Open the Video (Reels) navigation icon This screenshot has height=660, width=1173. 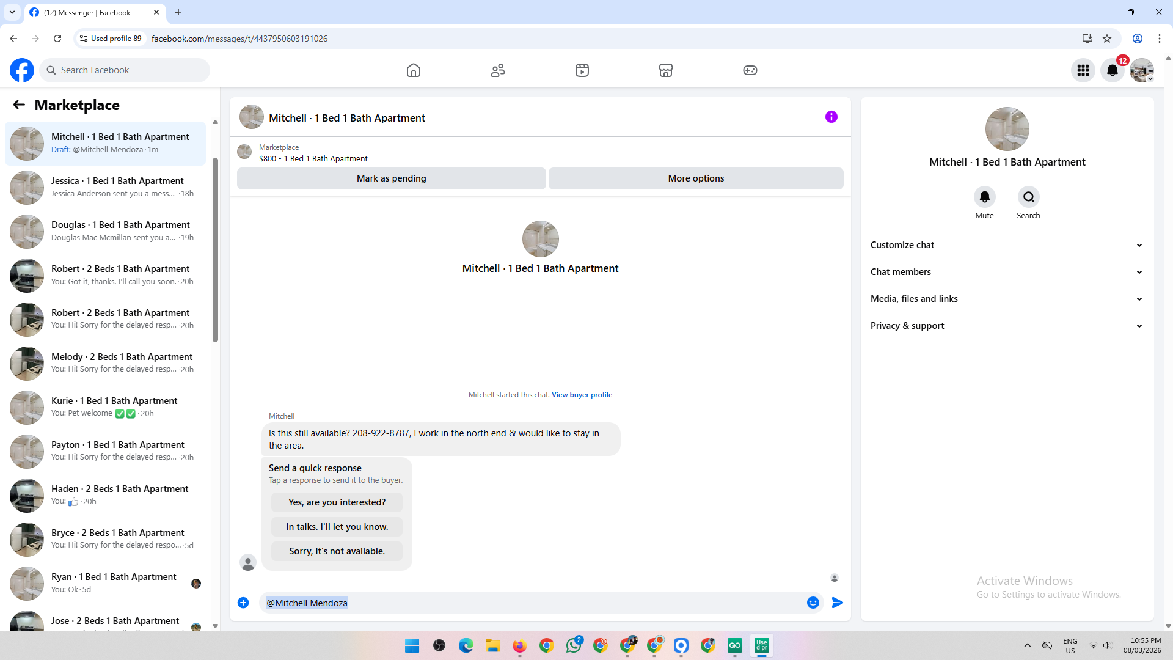point(582,70)
